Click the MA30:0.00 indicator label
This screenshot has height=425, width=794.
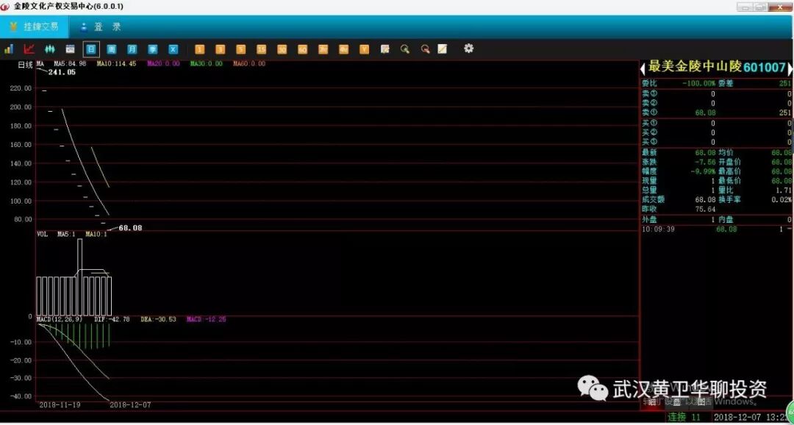pos(207,64)
